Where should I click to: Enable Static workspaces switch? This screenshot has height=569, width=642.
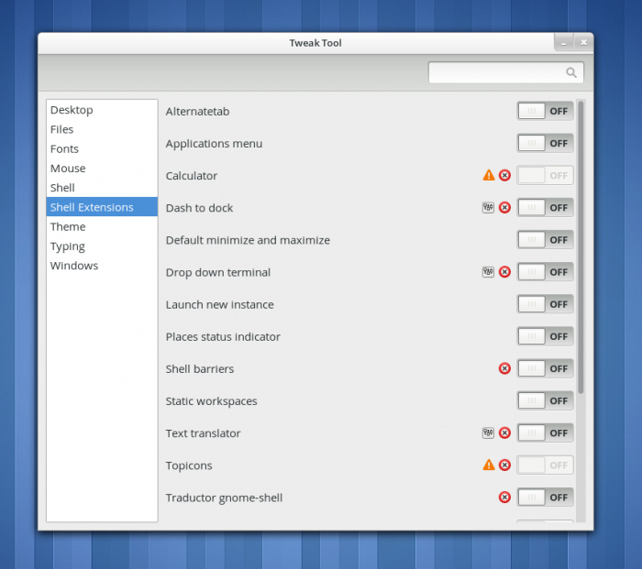point(545,400)
